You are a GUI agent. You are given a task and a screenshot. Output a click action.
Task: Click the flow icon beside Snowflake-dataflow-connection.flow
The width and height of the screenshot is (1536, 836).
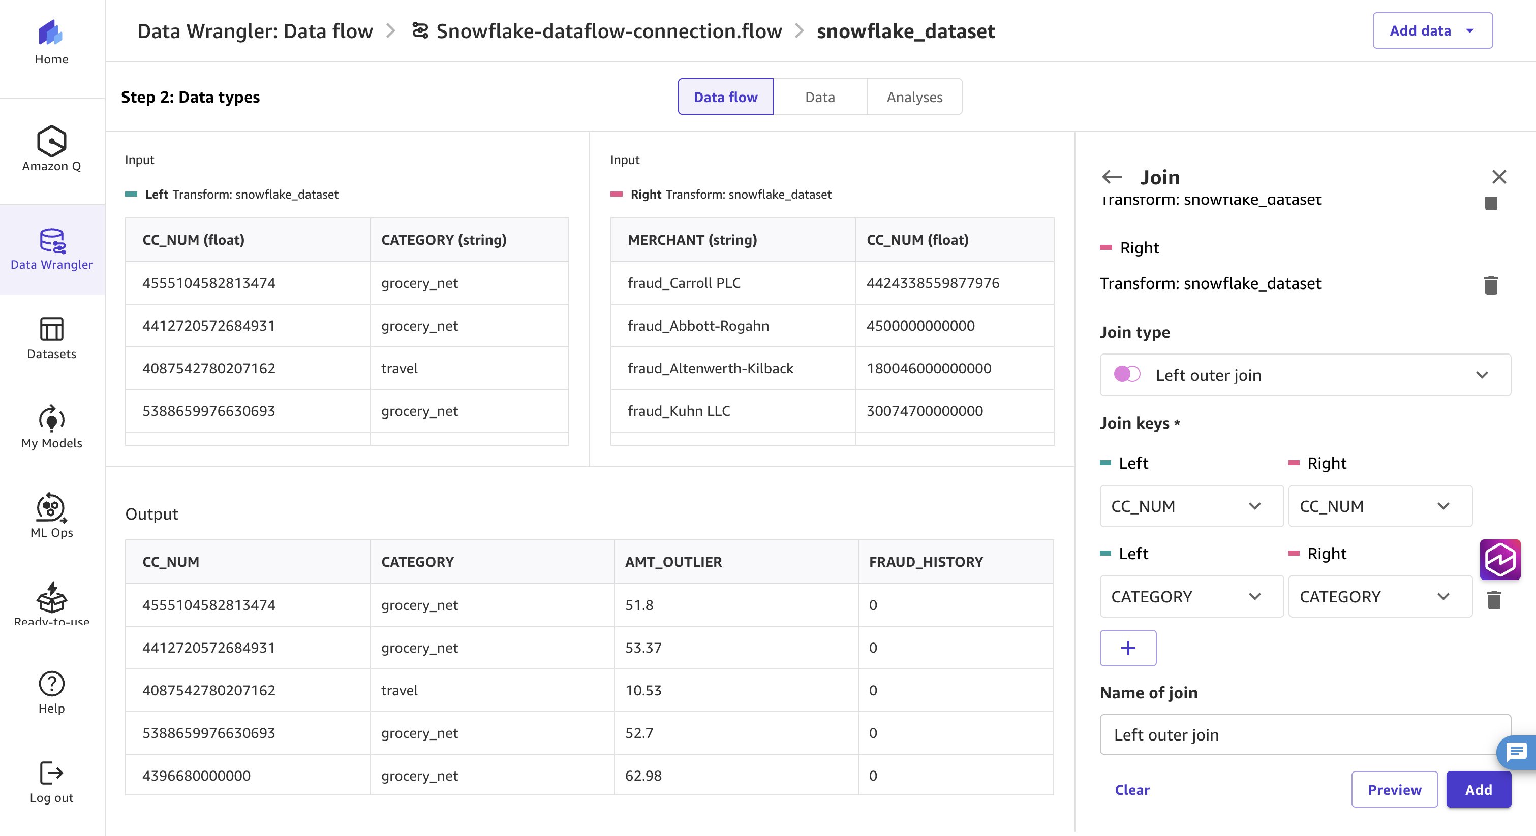[x=420, y=30]
